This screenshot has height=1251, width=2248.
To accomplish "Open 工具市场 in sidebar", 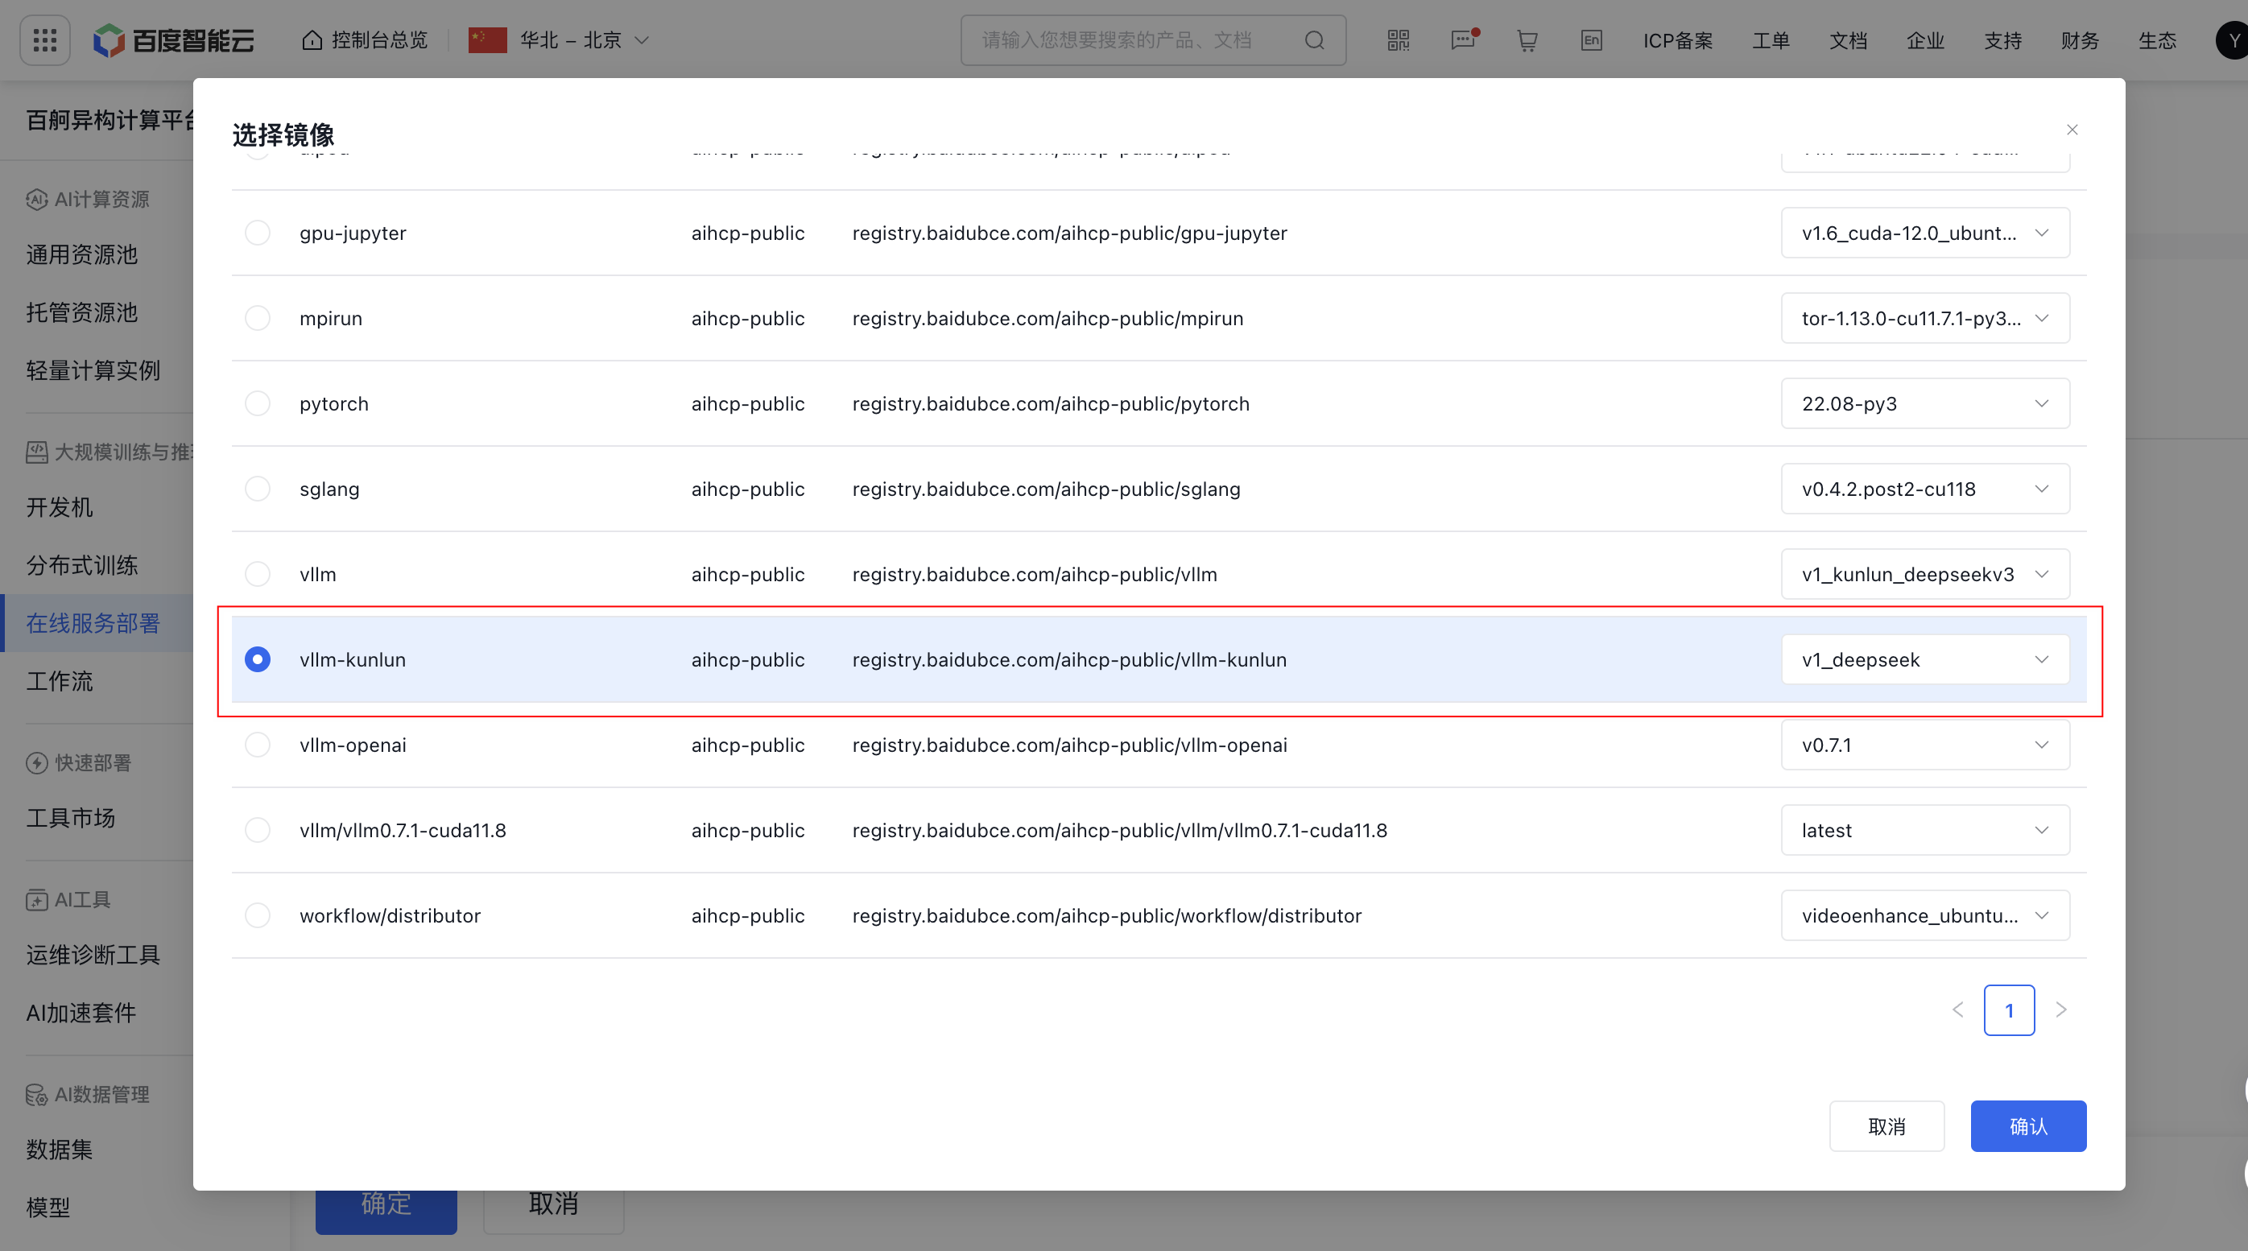I will point(71,817).
